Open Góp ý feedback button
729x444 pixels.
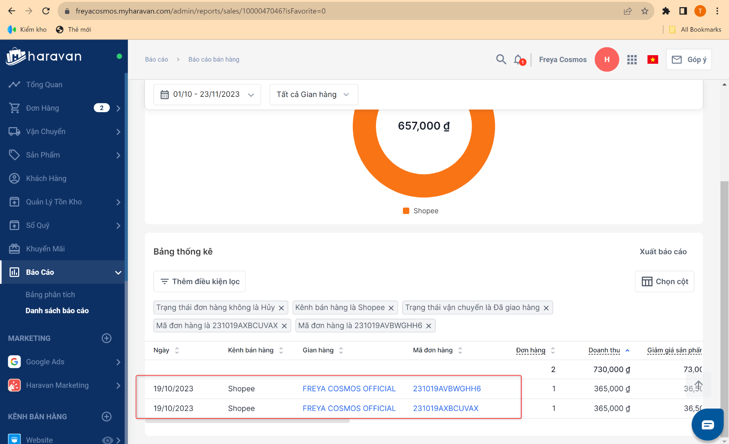click(x=689, y=59)
